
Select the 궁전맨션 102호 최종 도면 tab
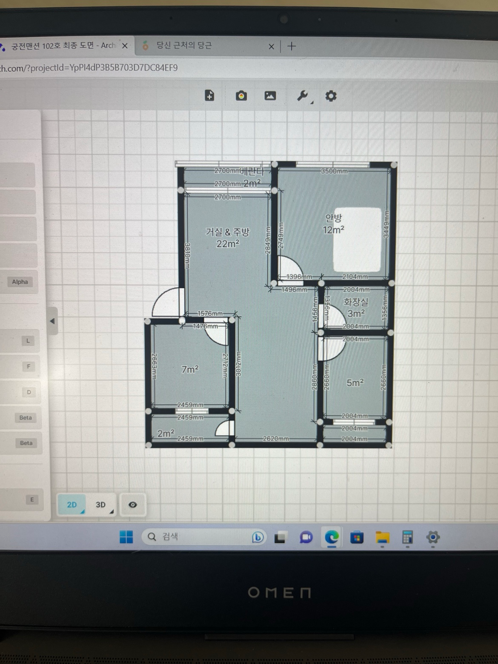(64, 46)
